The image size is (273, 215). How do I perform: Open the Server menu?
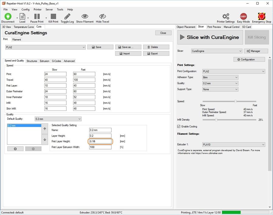pyautogui.click(x=49, y=9)
